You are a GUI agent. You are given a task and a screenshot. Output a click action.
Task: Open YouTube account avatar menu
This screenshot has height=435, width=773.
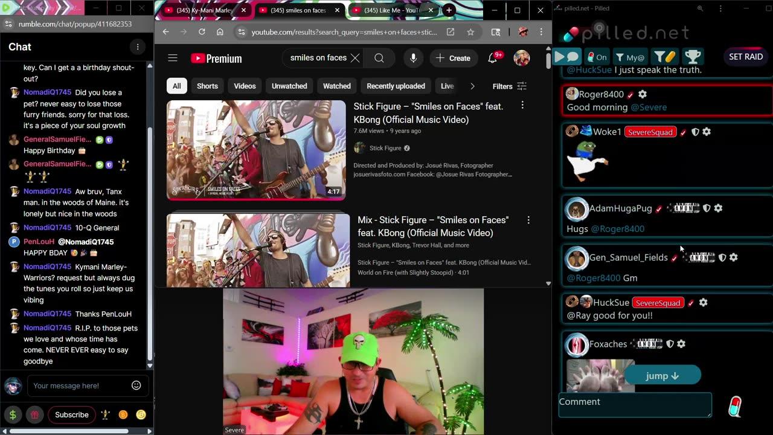tap(522, 58)
